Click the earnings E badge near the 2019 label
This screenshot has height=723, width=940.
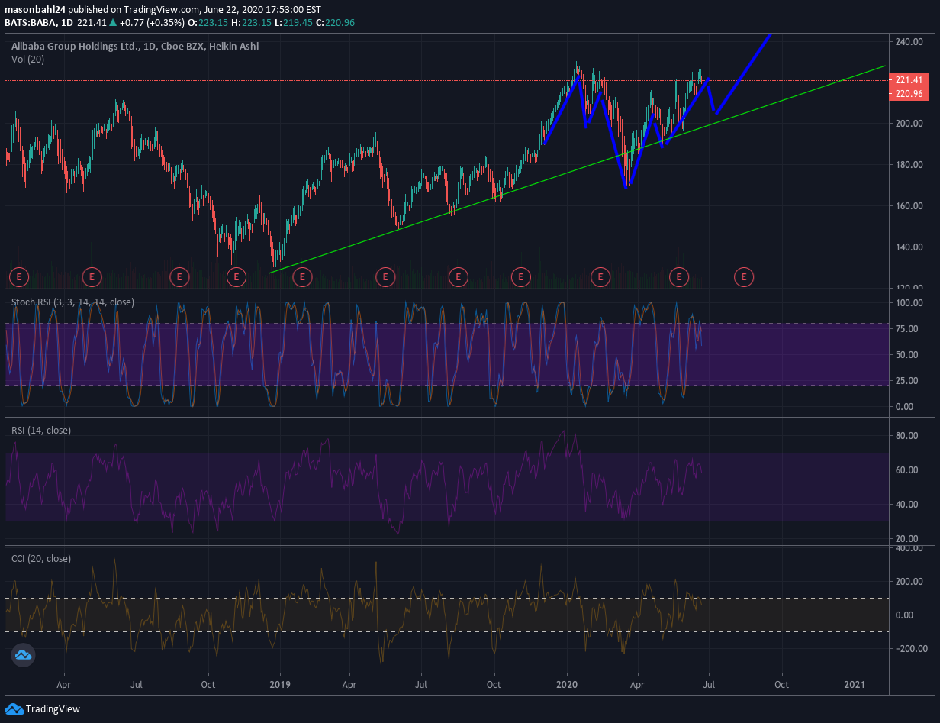click(x=302, y=276)
